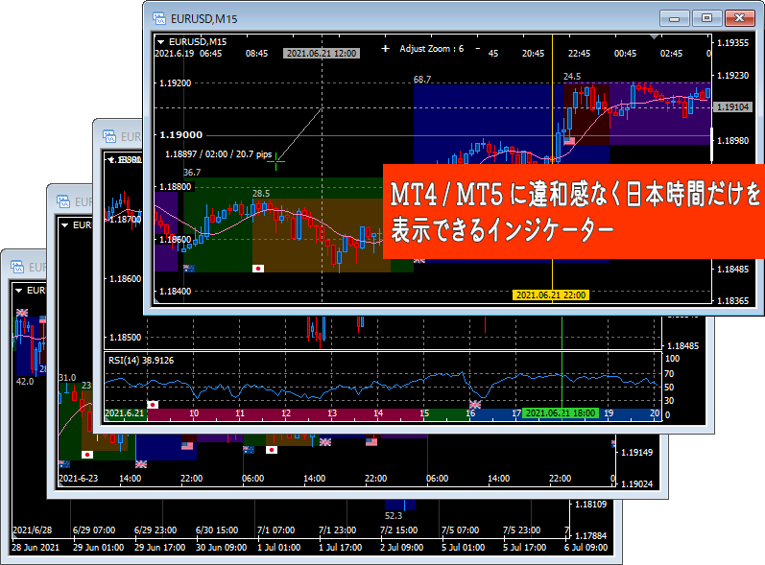765x565 pixels.
Task: Click the zoom-out minus icon after Adjust Zoom
Action: [478, 48]
